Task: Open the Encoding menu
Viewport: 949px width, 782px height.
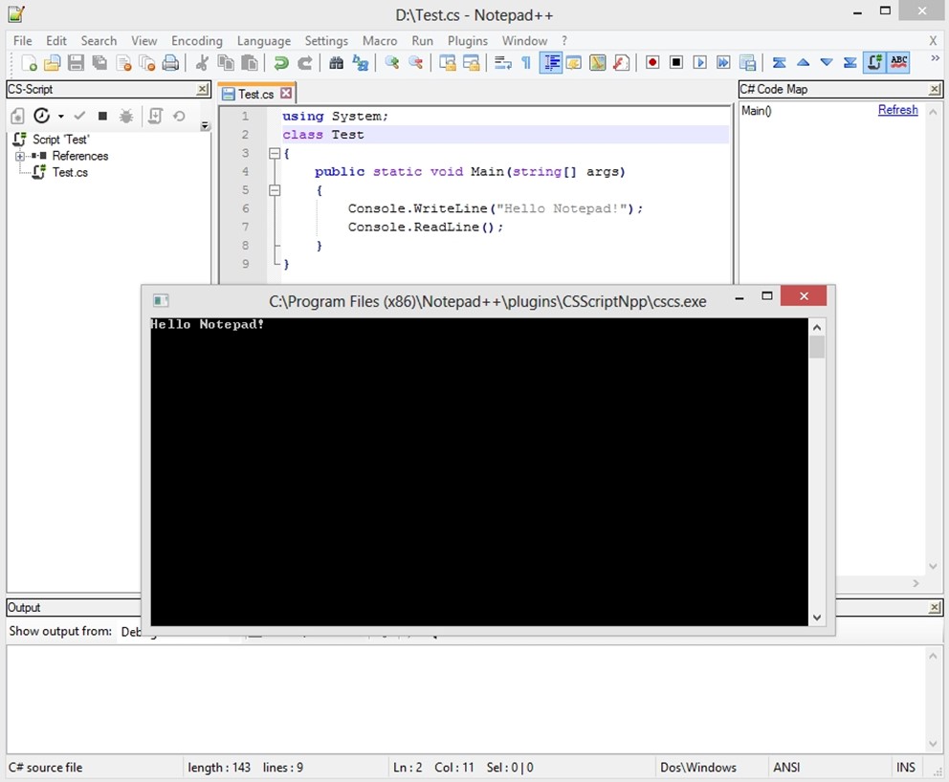Action: pyautogui.click(x=197, y=40)
